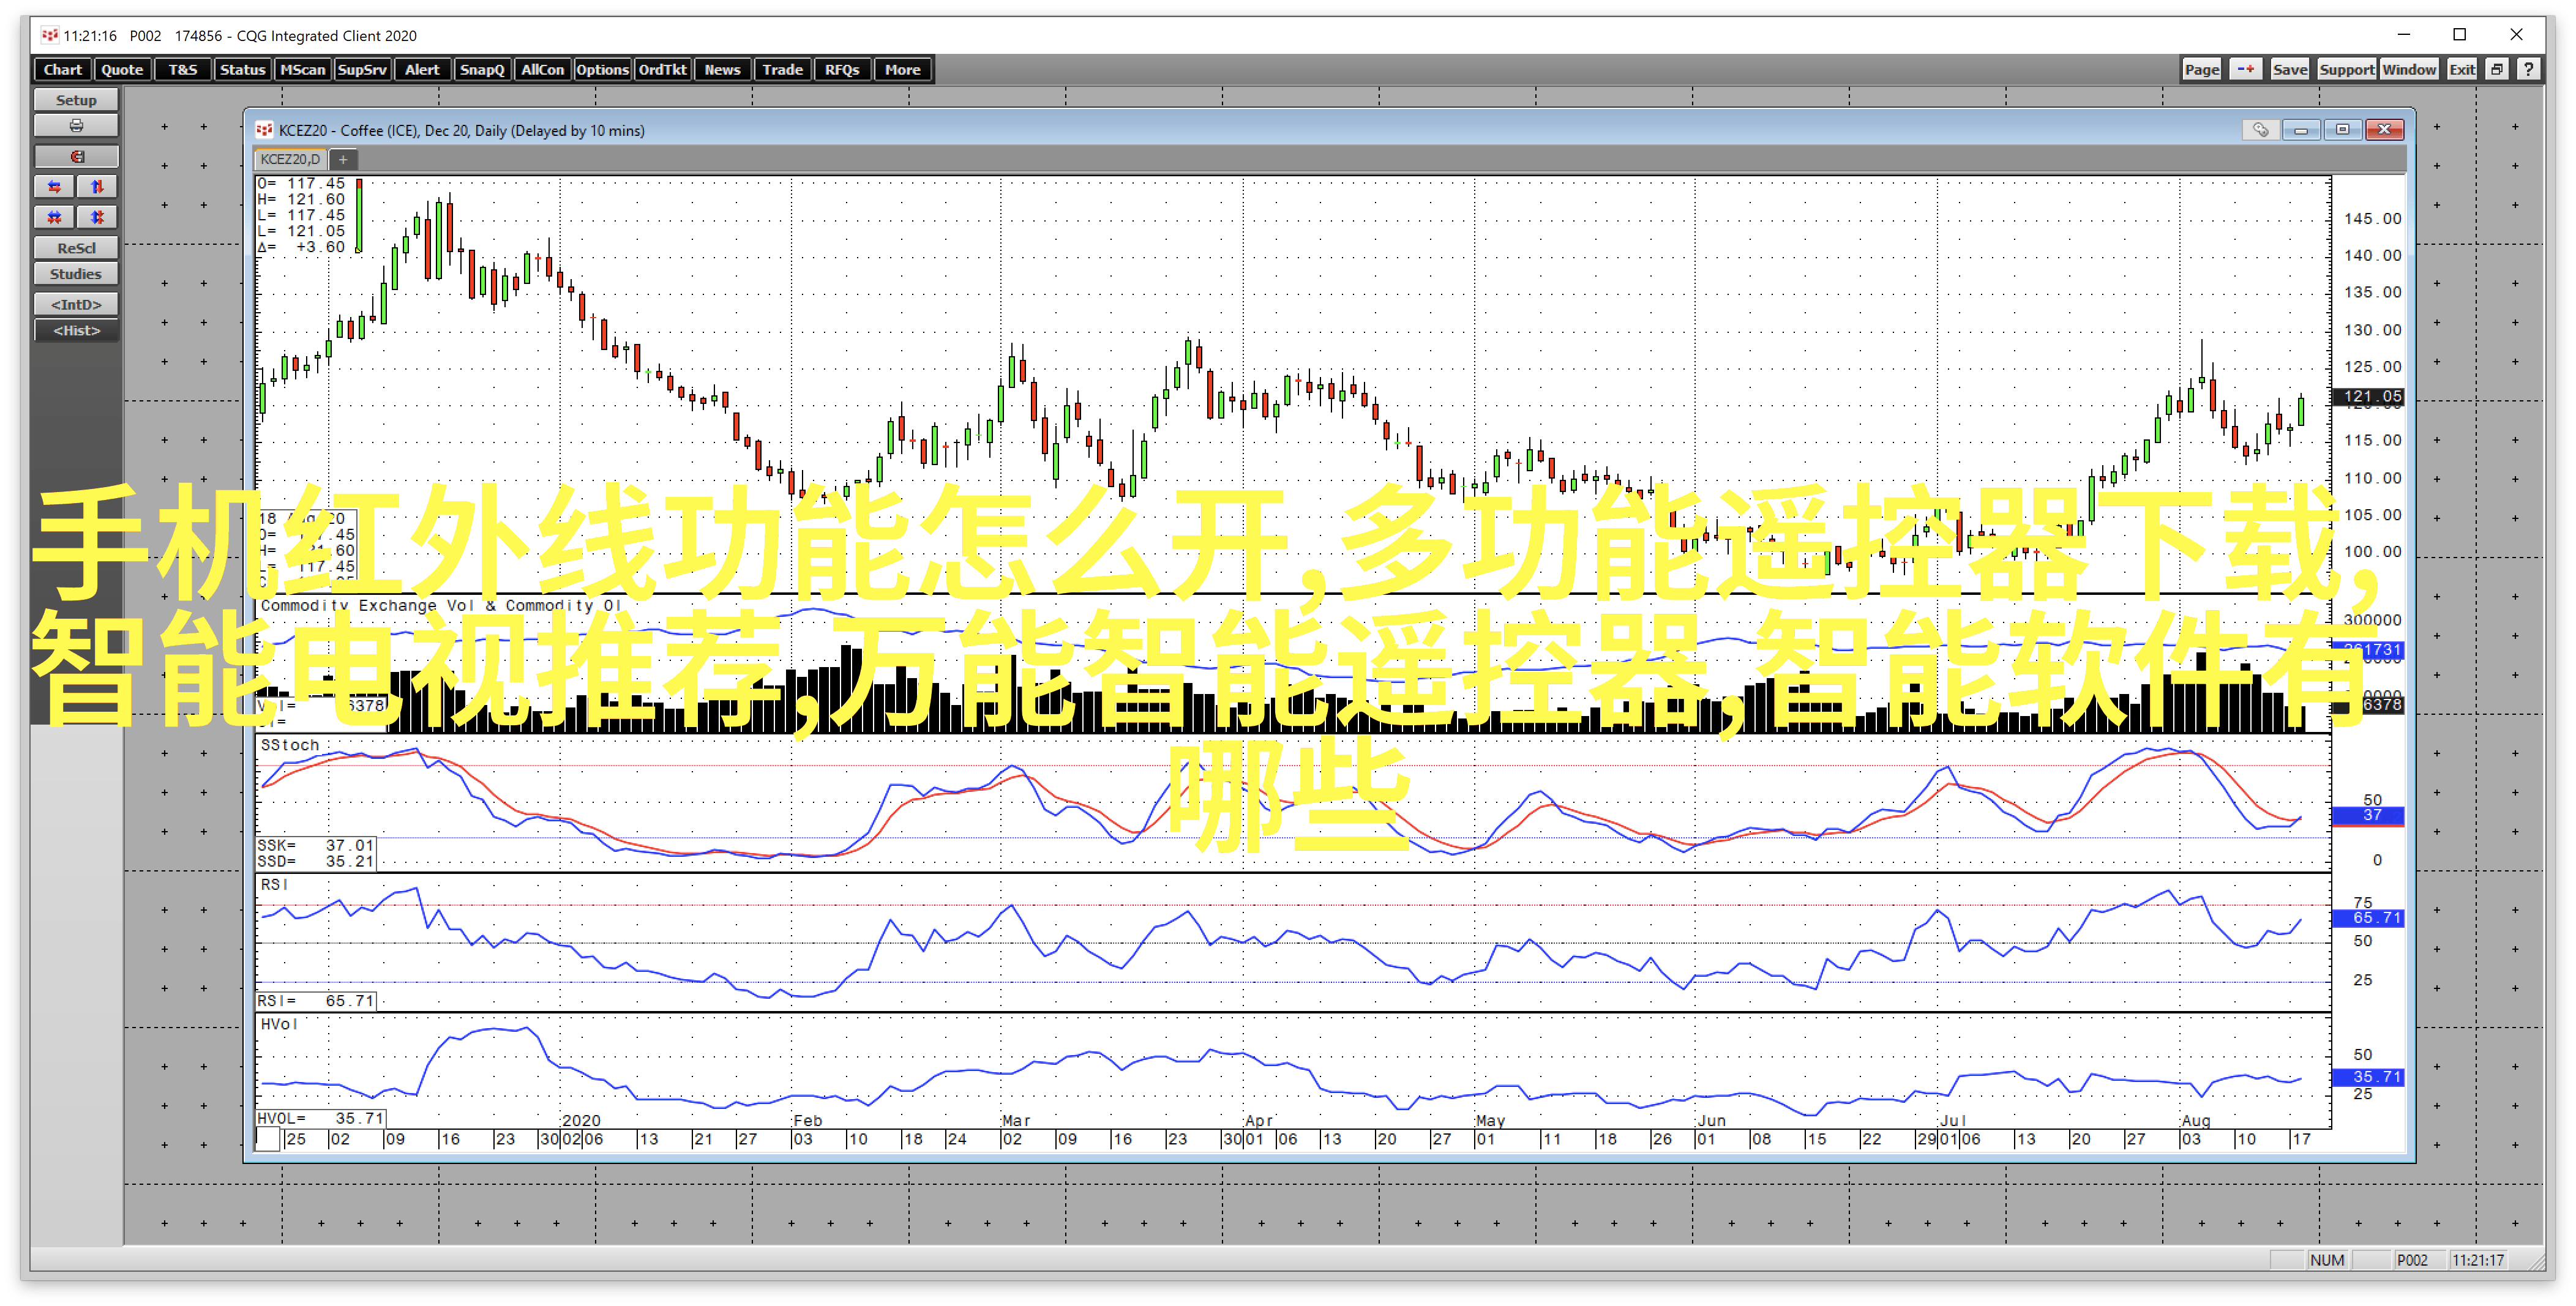Open help with the question mark button
The width and height of the screenshot is (2576, 1306).
(2528, 69)
